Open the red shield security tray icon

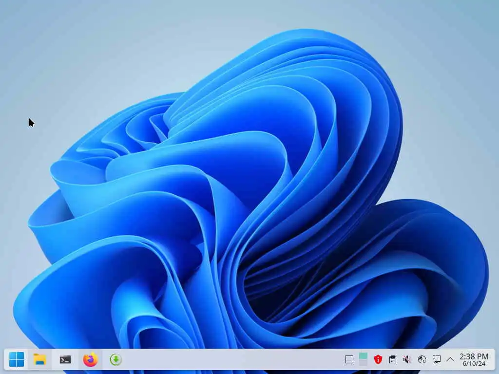pos(378,360)
